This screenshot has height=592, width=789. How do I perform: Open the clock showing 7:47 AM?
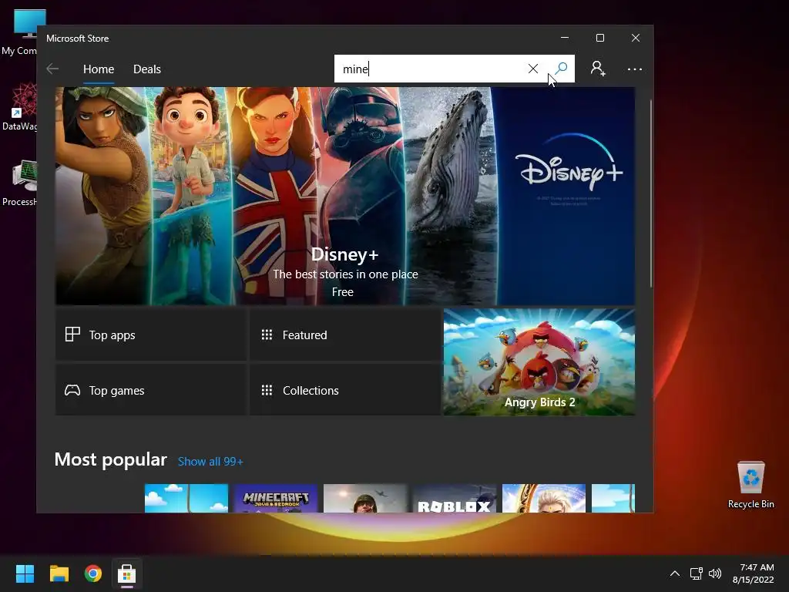(x=753, y=573)
